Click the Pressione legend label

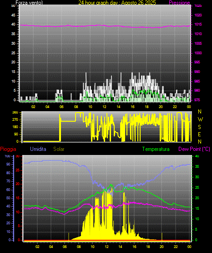pos(179,3)
